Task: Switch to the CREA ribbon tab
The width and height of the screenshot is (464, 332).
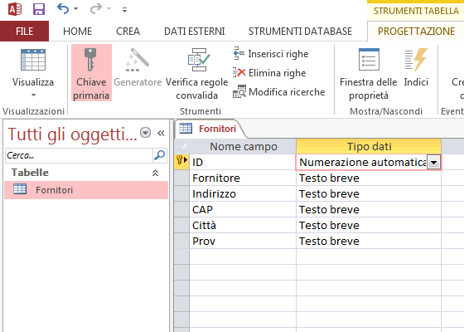Action: (128, 32)
